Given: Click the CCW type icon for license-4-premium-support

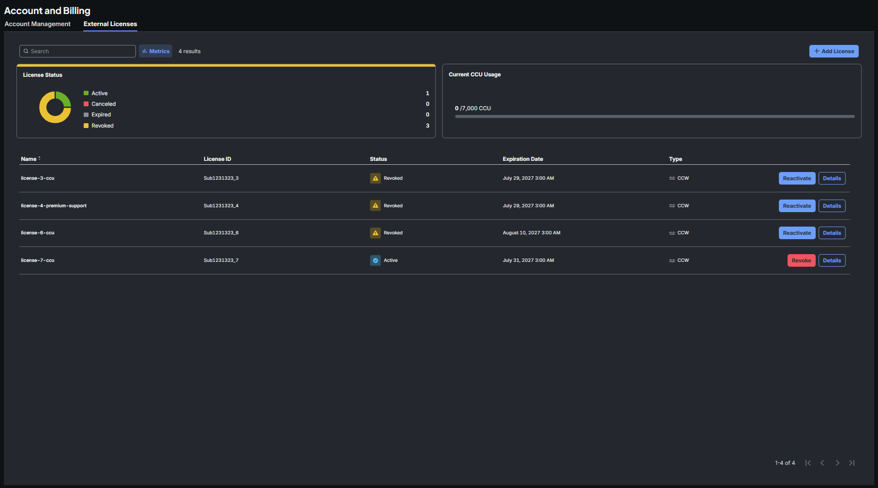Looking at the screenshot, I should coord(672,206).
